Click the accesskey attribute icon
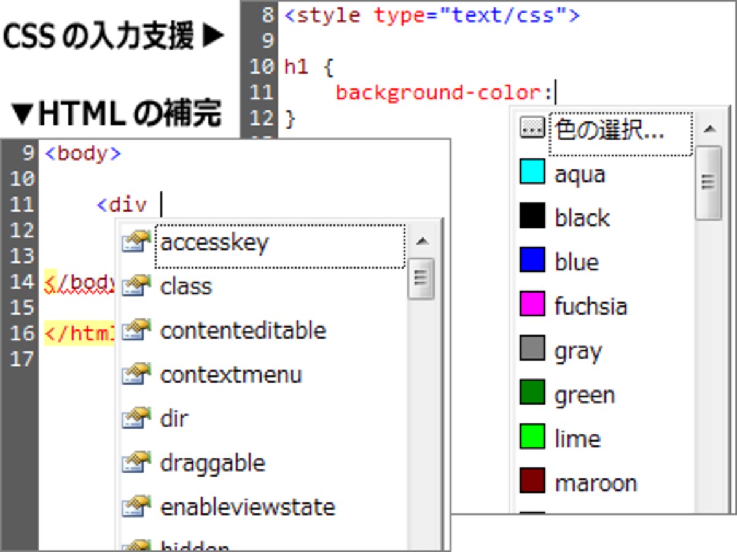This screenshot has width=737, height=552. [136, 242]
